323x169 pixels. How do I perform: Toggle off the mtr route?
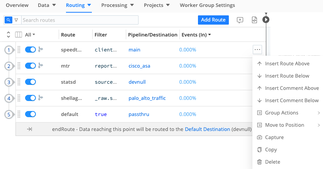(x=30, y=66)
